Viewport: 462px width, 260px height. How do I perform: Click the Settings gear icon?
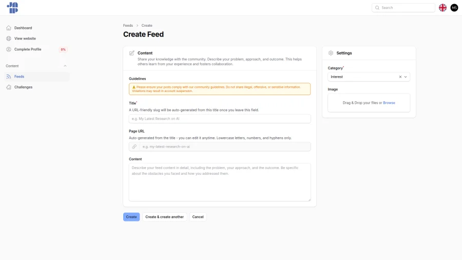coord(331,53)
